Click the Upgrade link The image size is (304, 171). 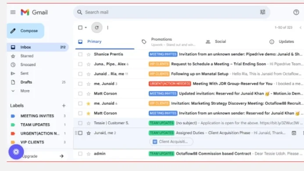(29, 156)
